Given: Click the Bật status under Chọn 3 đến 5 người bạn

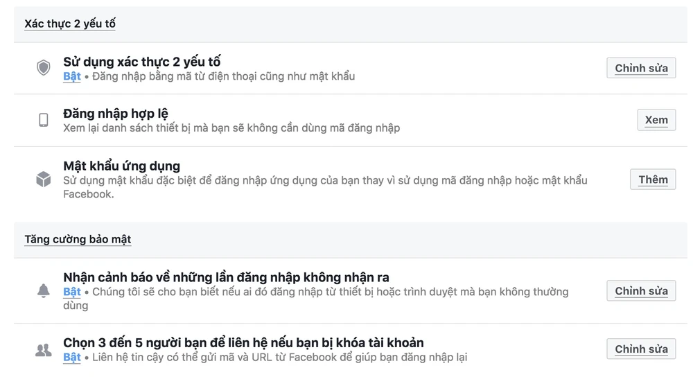Looking at the screenshot, I should pyautogui.click(x=72, y=358).
